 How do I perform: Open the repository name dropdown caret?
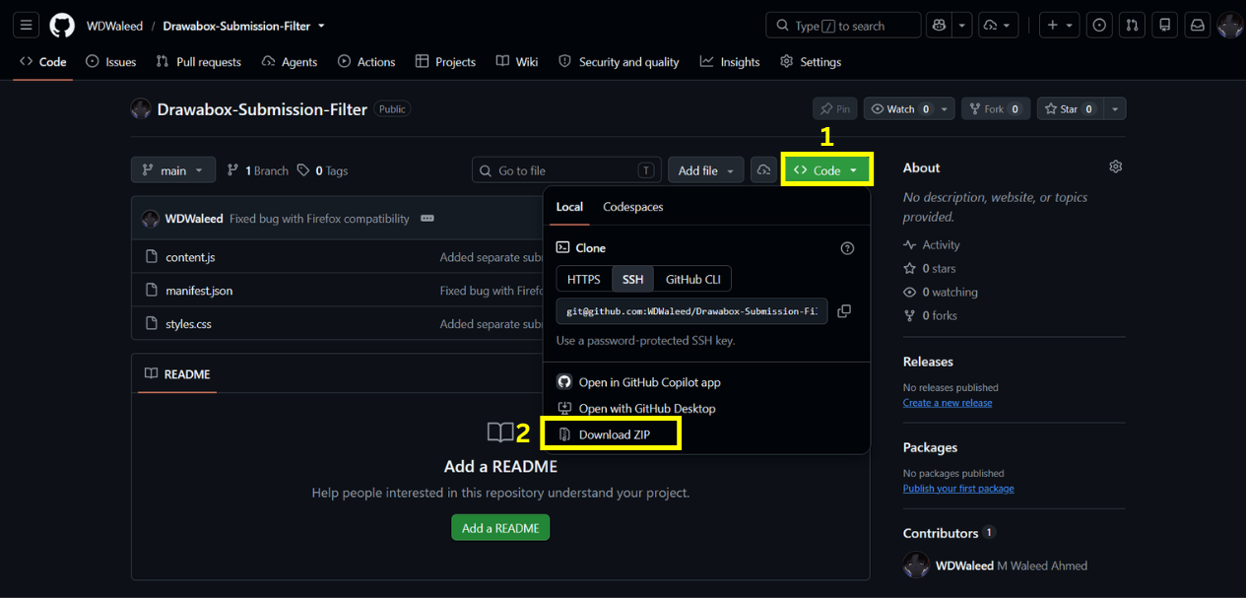321,26
